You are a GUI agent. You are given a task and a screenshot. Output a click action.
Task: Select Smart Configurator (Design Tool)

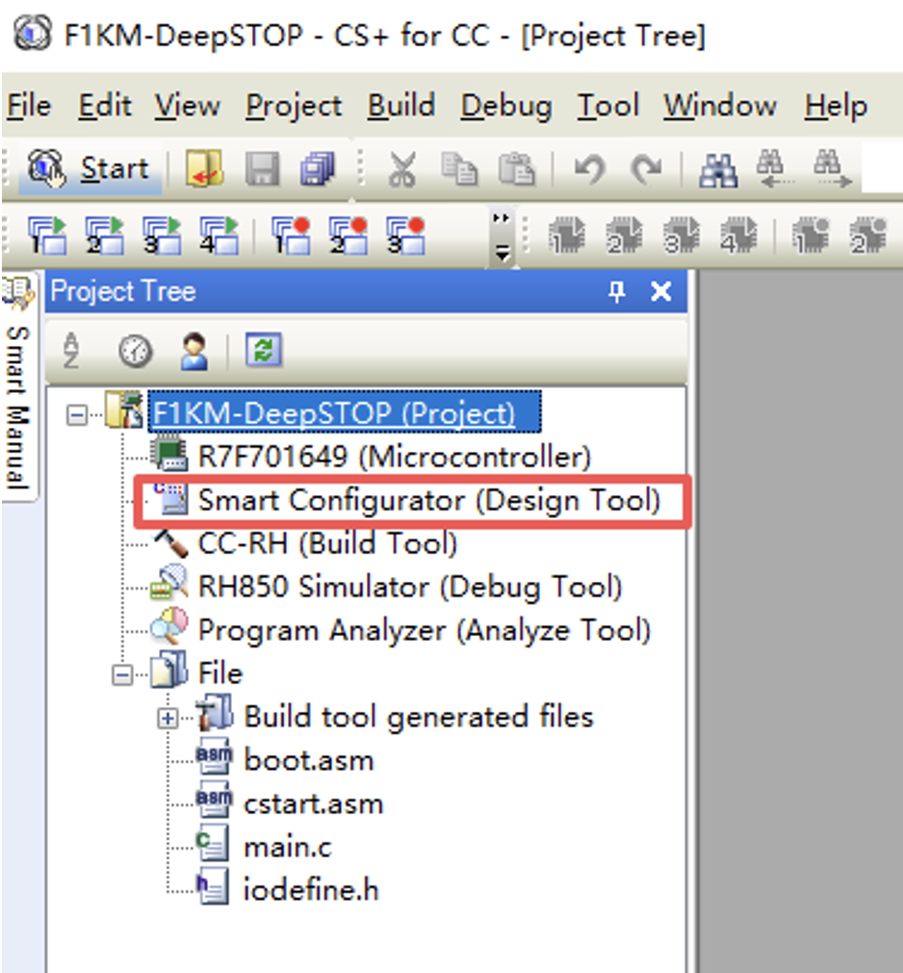tap(428, 501)
